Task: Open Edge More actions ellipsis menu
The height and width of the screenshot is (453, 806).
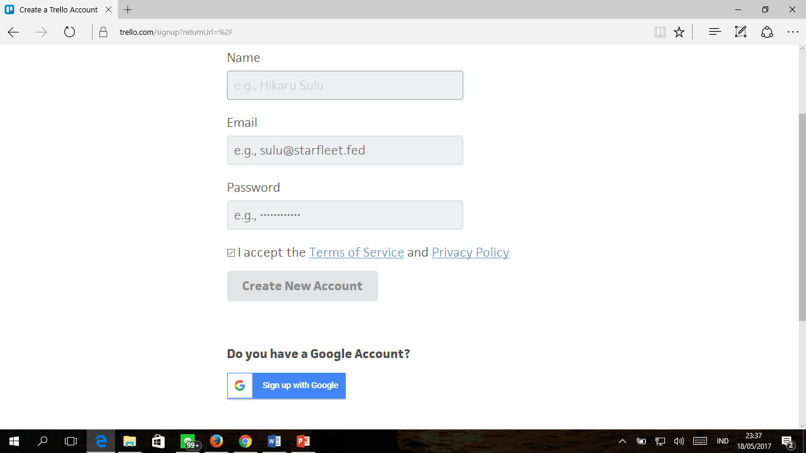Action: pos(792,32)
